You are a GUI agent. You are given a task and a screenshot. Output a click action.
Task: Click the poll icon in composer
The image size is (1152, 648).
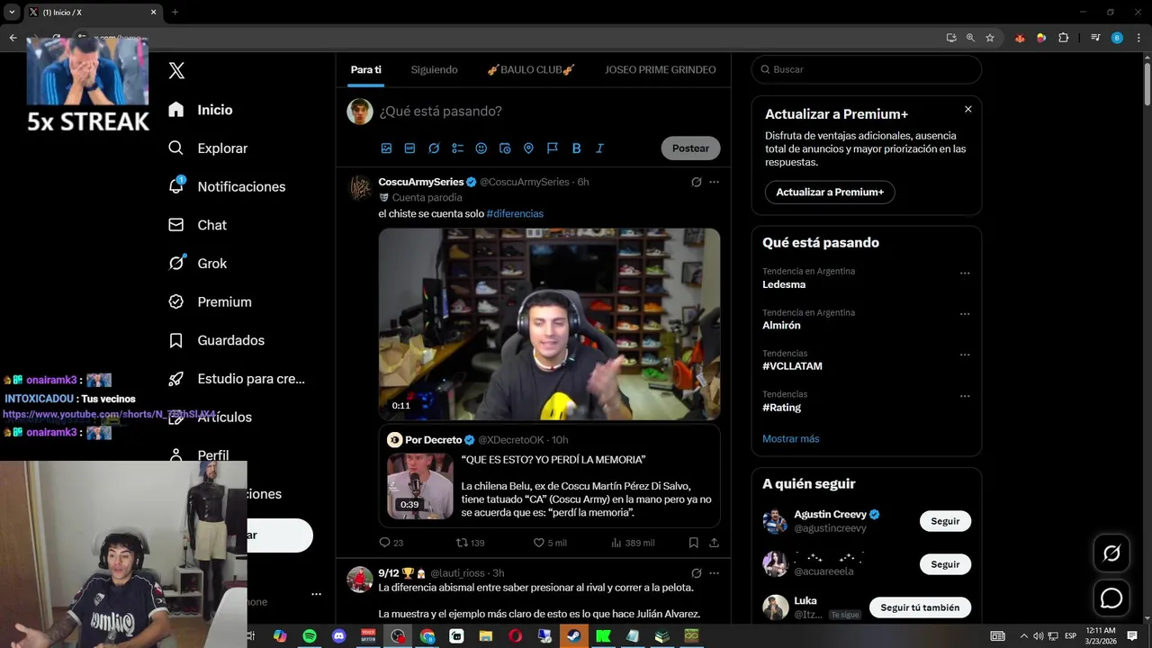coord(457,148)
